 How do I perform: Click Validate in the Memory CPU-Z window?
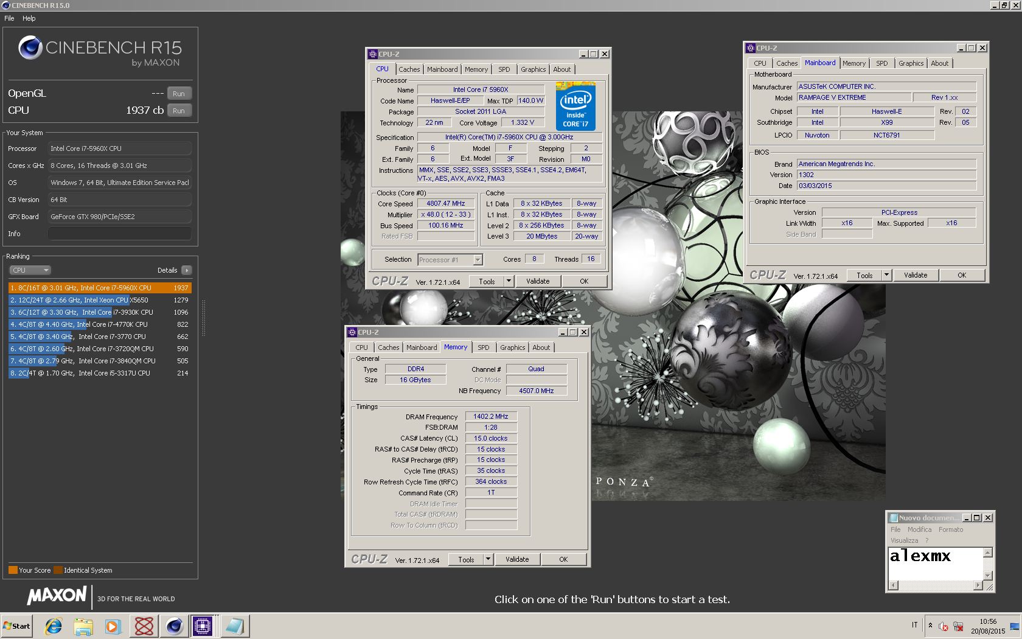point(517,559)
